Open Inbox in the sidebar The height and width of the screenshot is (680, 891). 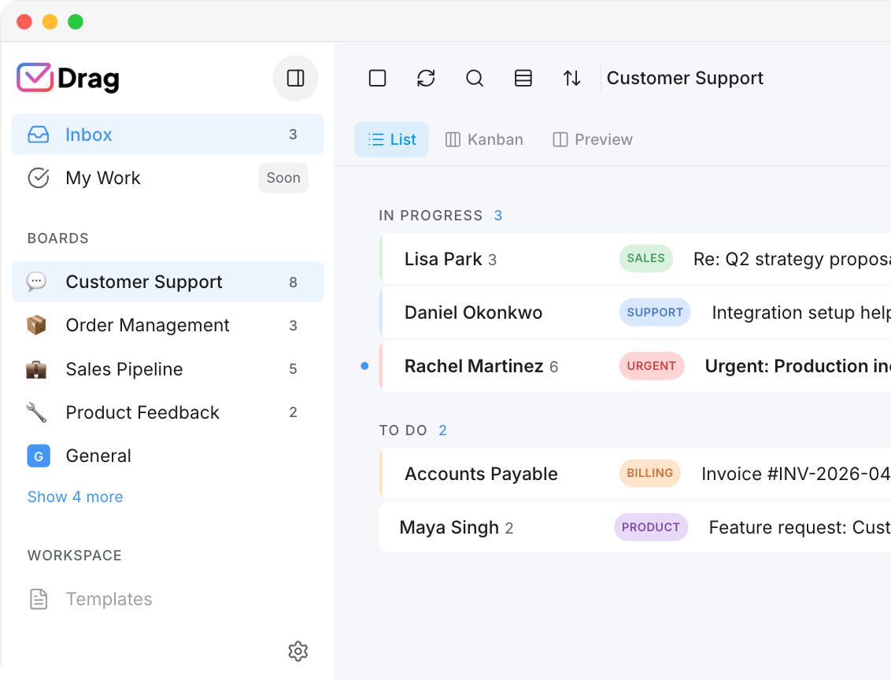168,135
